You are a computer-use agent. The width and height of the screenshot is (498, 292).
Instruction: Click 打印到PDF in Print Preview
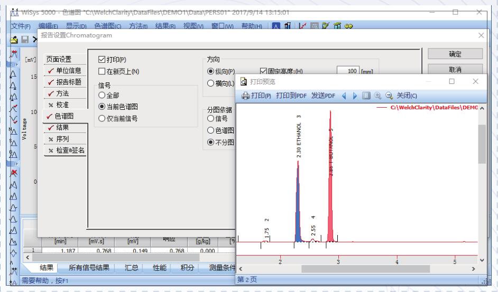point(291,96)
